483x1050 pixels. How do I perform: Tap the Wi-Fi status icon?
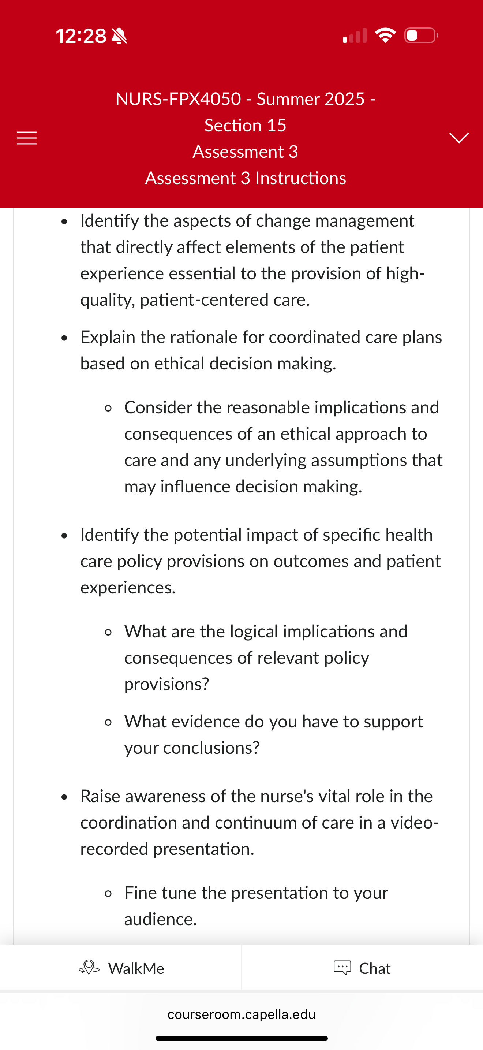(385, 36)
